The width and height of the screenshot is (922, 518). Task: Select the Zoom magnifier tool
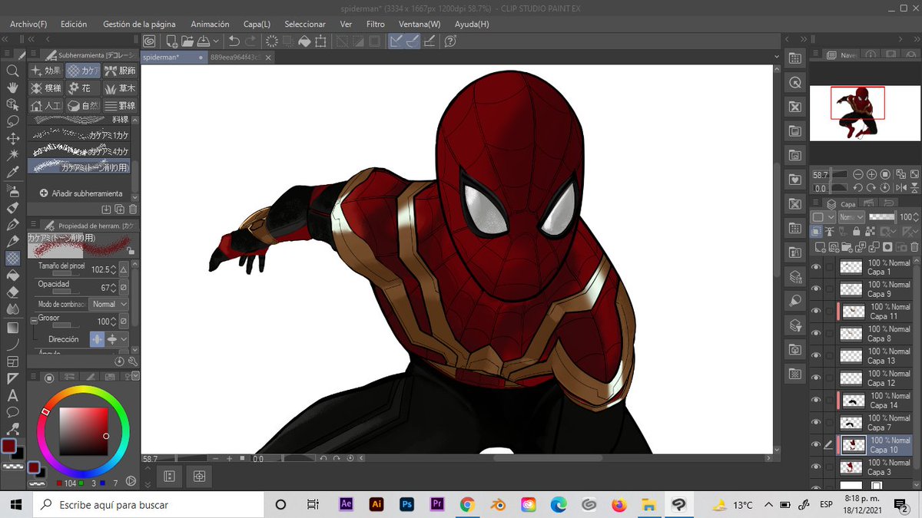coord(12,71)
